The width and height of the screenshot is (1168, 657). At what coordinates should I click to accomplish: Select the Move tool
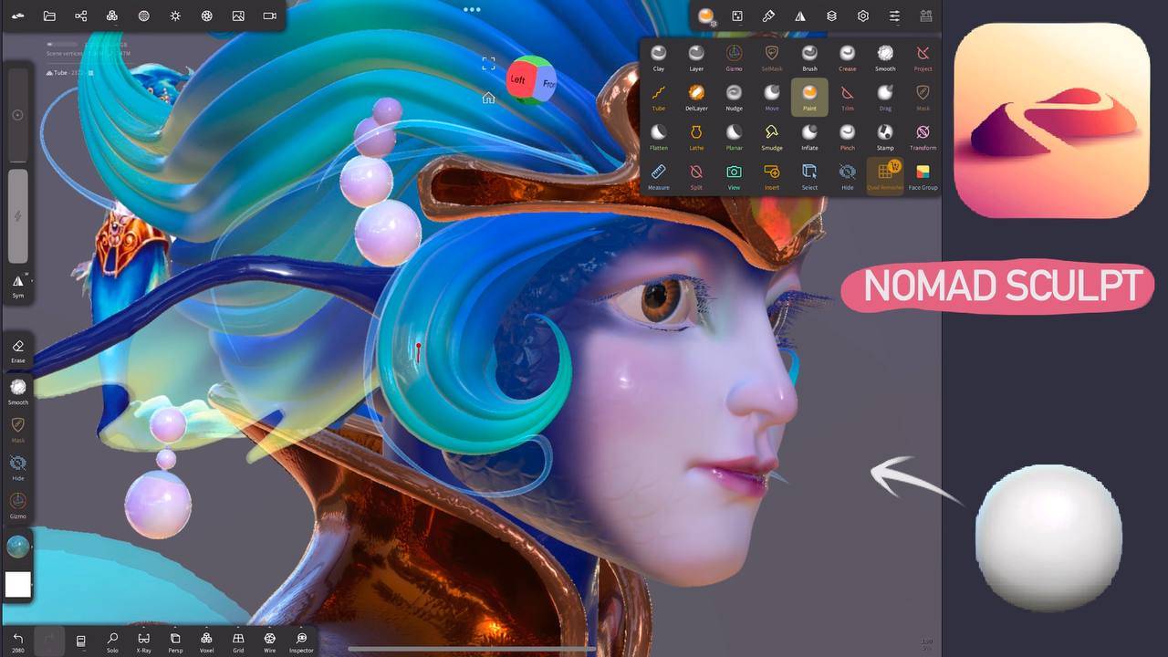point(772,97)
